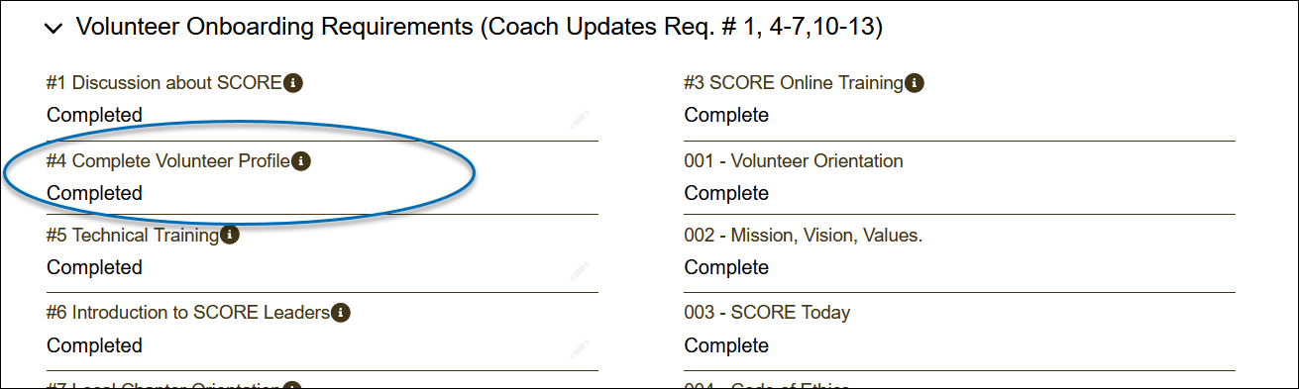The image size is (1299, 389).
Task: Select Complete status under 001 - Volunteer Orientation
Action: [x=726, y=193]
